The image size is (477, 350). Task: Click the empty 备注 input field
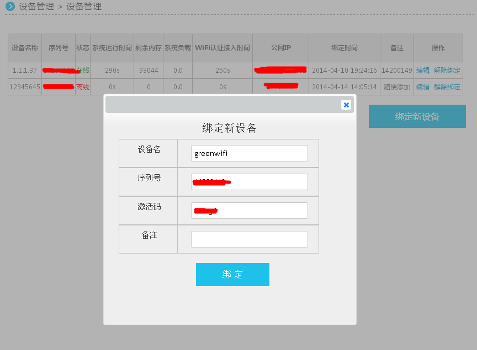[x=249, y=239]
